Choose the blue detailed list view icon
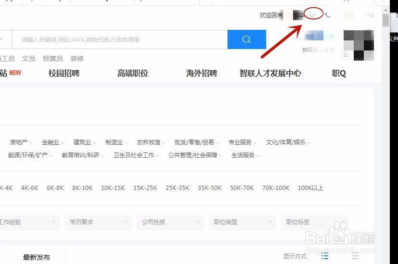Screen dimensions: 398x264 point(325,256)
